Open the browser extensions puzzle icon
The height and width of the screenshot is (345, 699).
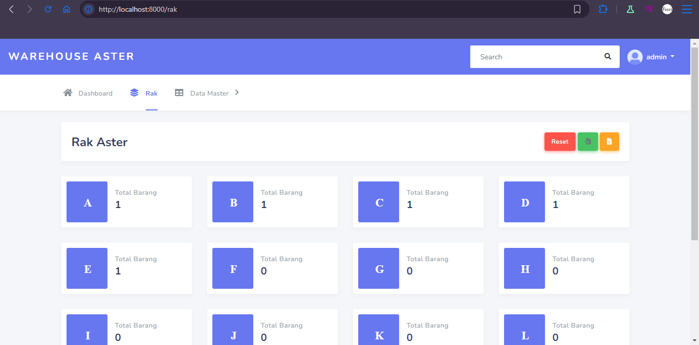[603, 9]
